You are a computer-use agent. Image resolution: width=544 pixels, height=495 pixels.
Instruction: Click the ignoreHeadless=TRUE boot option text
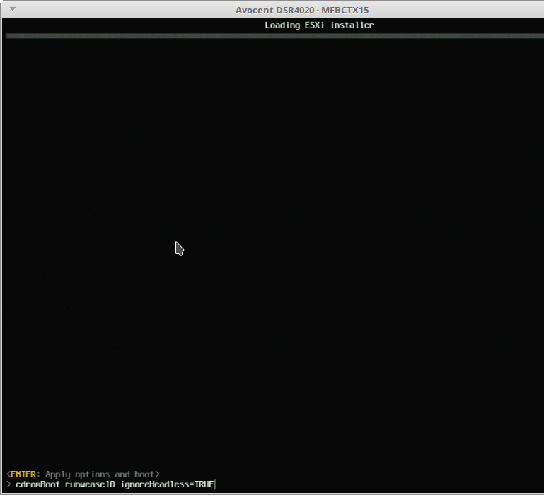tap(167, 484)
